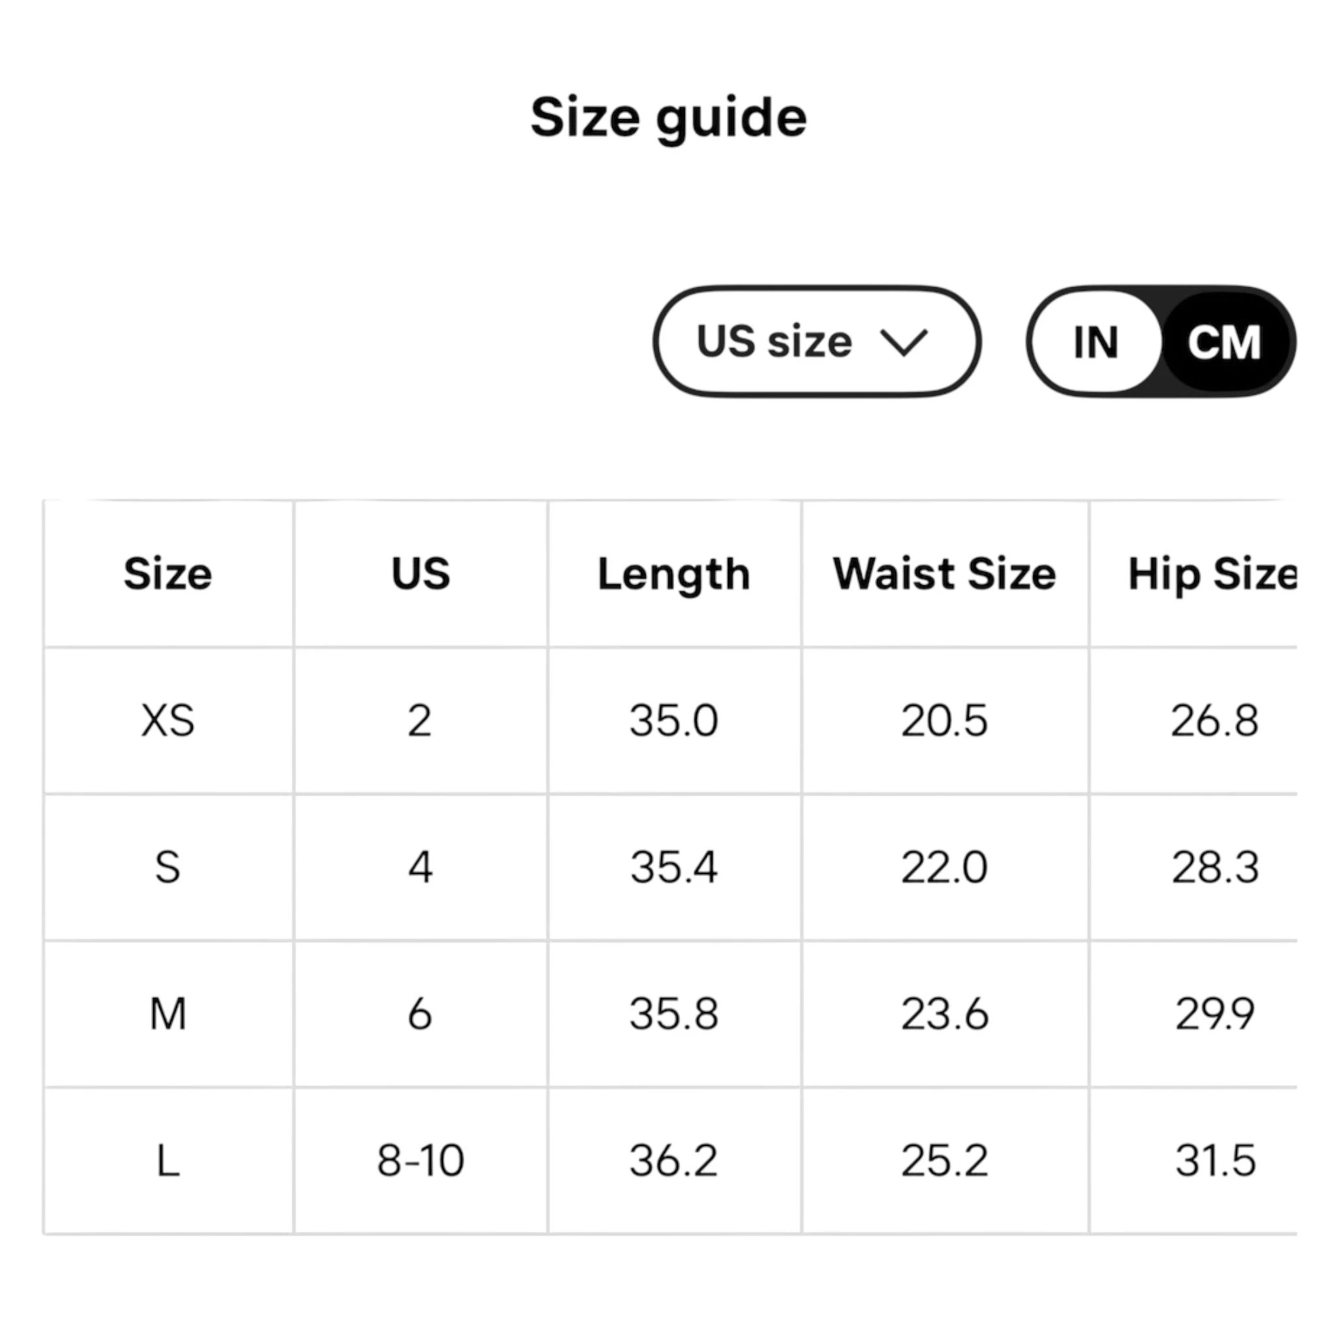Select the XS size row label
This screenshot has height=1339, width=1339.
168,720
